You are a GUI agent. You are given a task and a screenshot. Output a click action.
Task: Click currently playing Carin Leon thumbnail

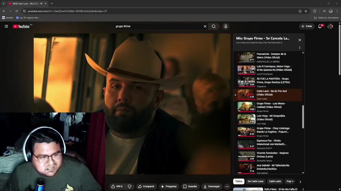coord(246,94)
